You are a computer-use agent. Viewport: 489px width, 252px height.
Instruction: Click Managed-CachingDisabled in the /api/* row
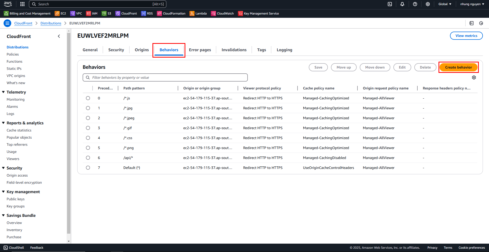pyautogui.click(x=325, y=158)
